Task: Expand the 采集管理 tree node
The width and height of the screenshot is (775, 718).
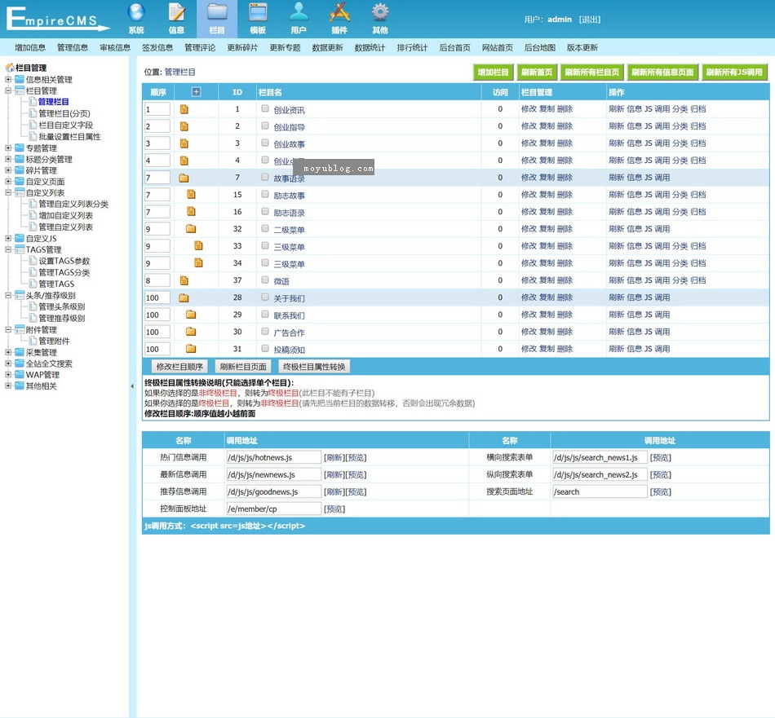Action: point(8,352)
